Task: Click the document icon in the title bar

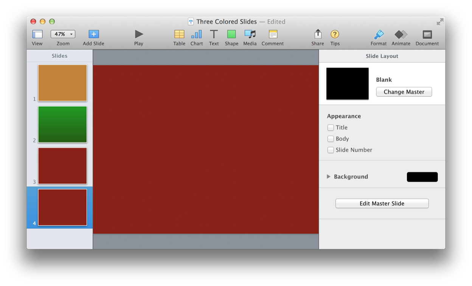Action: coord(191,22)
